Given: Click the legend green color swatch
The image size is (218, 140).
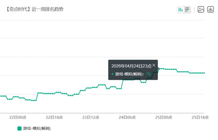Looking at the screenshot, I should click(19, 129).
